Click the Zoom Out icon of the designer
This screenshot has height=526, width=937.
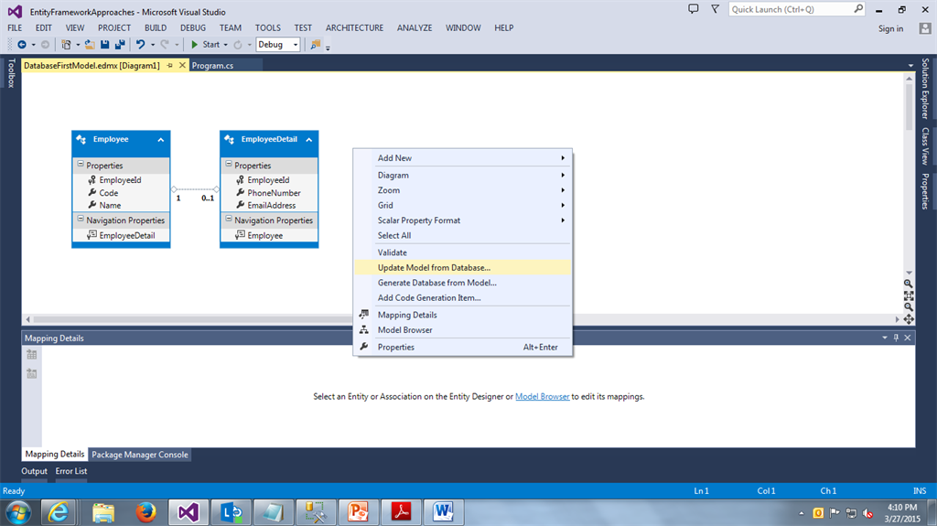click(909, 307)
